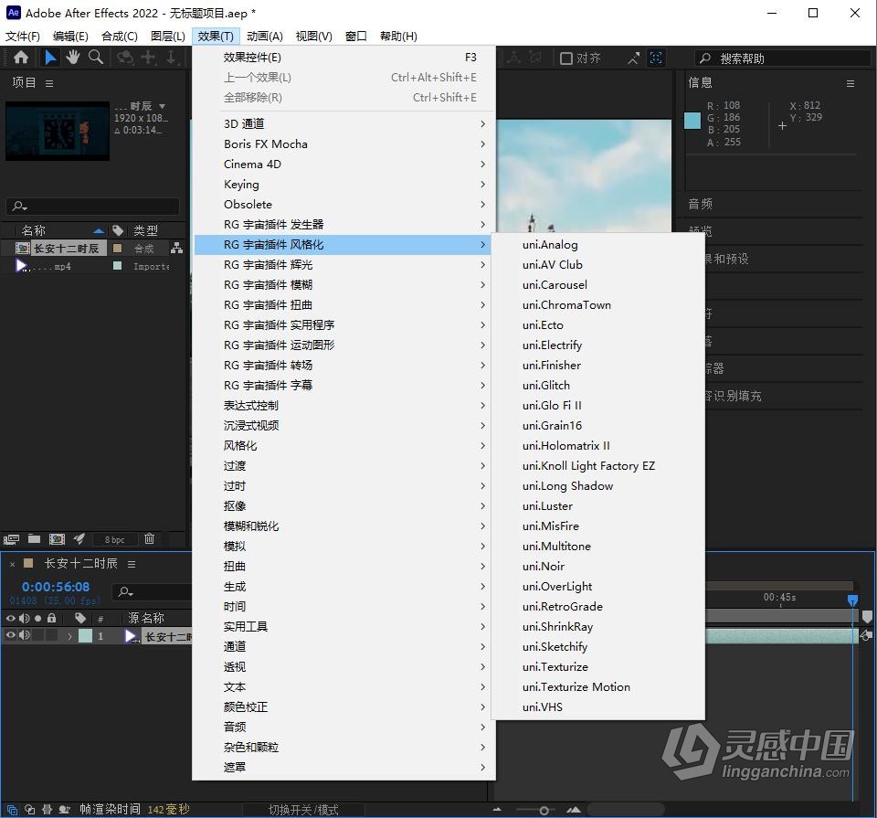Click the search magnifier in the timeline panel
Screen dimensions: 877x818
(x=123, y=590)
